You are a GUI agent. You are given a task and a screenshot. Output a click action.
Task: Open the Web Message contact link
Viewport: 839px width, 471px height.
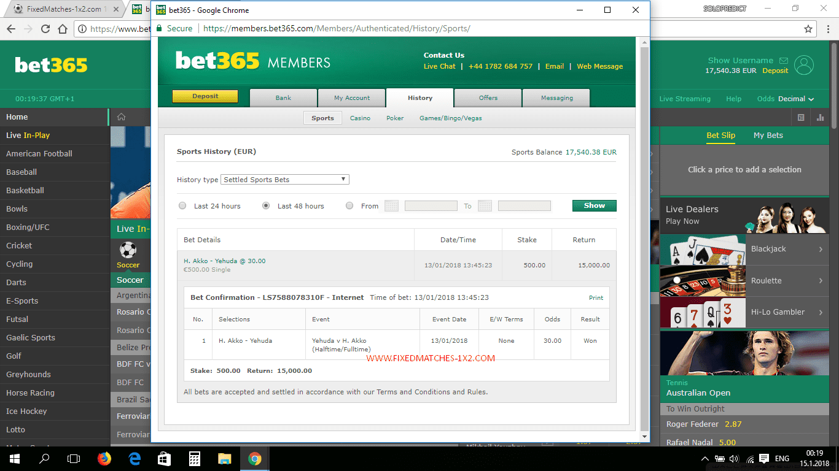click(599, 66)
